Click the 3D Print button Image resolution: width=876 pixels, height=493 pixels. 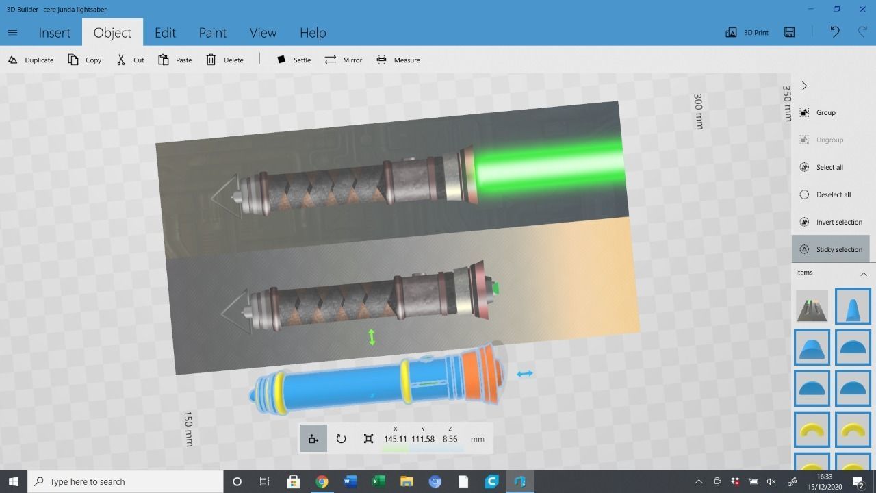(747, 32)
